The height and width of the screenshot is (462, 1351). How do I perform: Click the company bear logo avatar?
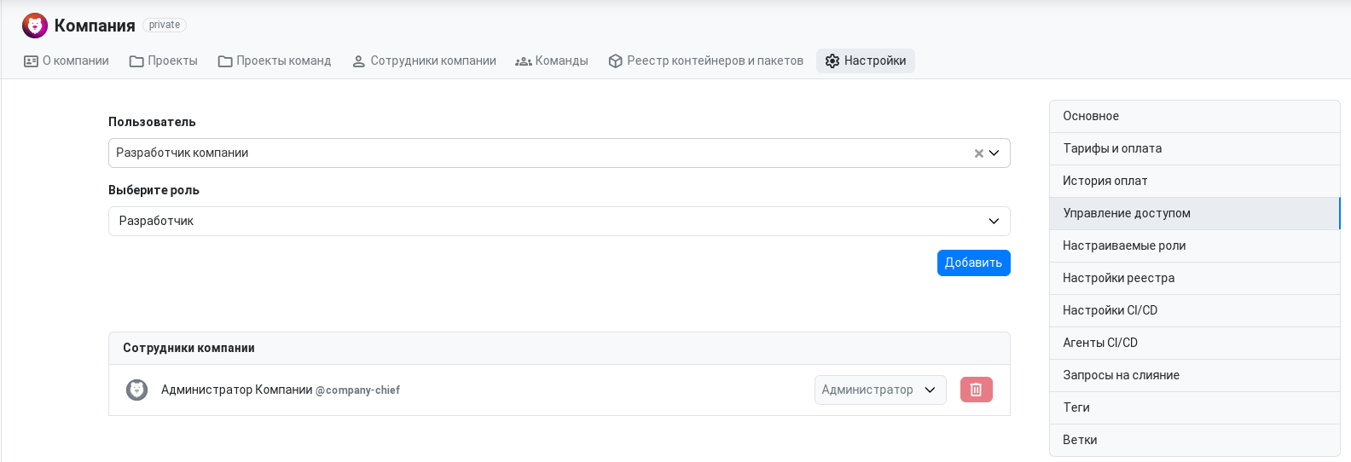pos(35,26)
